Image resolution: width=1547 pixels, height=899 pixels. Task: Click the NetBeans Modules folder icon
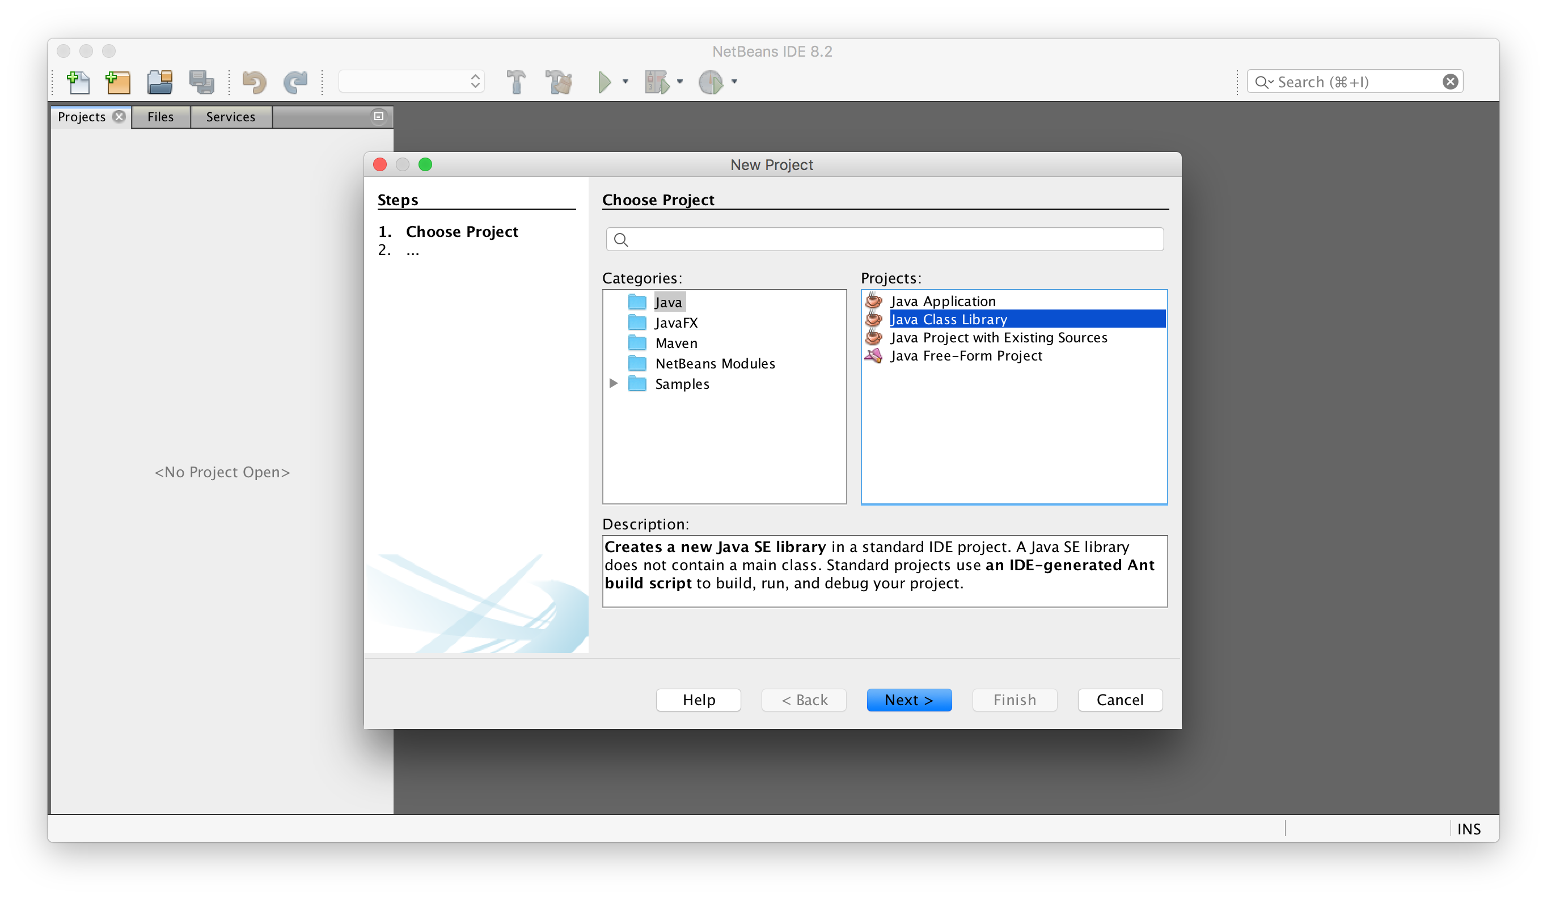coord(637,363)
